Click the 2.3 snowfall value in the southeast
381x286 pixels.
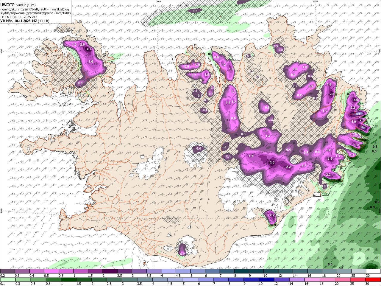[x=329, y=175]
